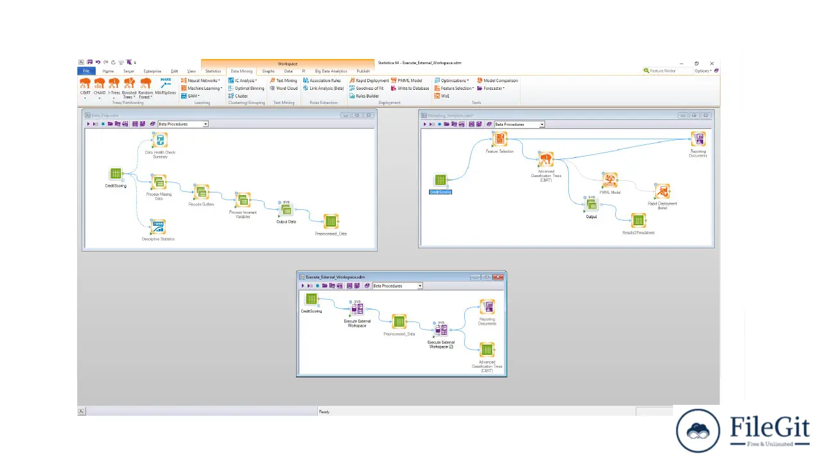Open Beta Procedures combo in Execute_External_Workspace window
The height and width of the screenshot is (462, 822).
[398, 286]
